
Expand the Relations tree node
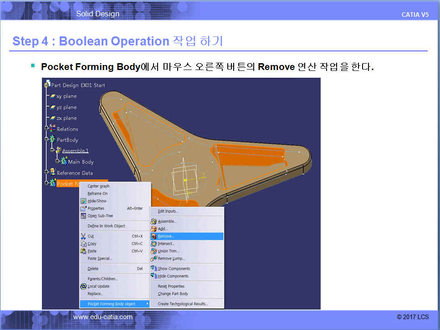click(46, 129)
